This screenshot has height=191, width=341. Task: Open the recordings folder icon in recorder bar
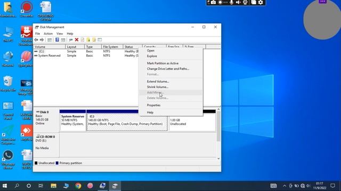[254, 2]
